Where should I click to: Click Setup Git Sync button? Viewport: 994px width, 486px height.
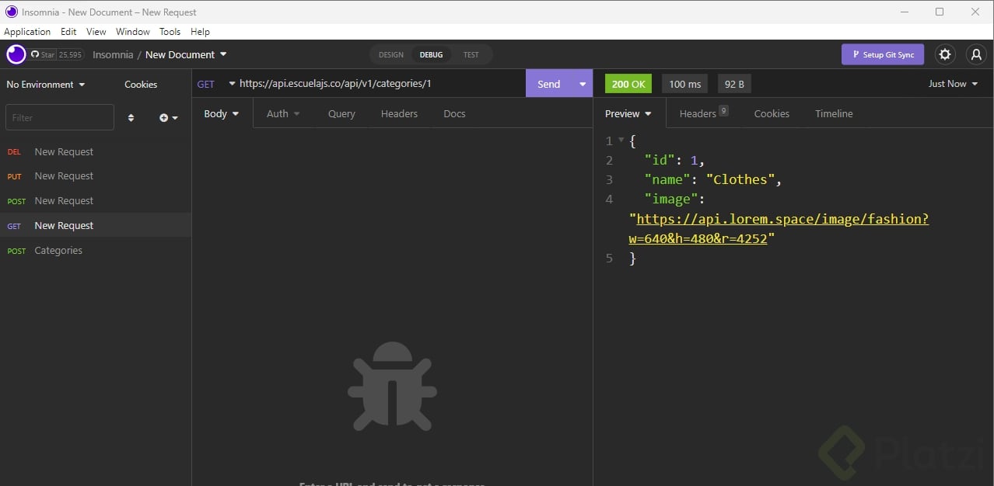coord(883,54)
